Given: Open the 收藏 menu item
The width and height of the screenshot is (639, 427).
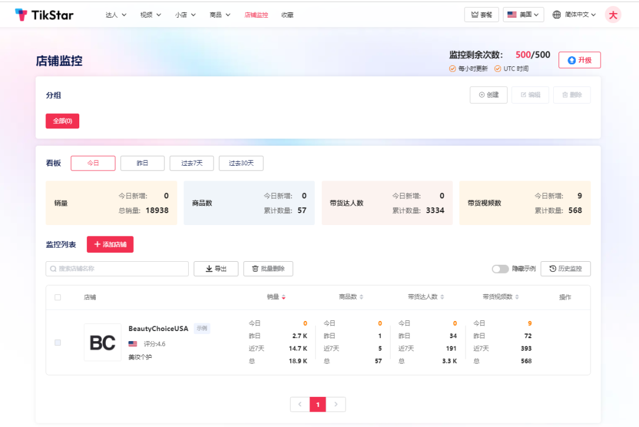Looking at the screenshot, I should (288, 14).
